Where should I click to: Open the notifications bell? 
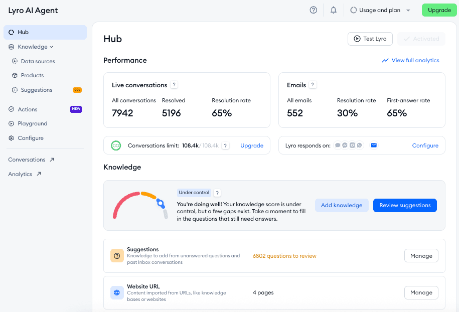tap(334, 10)
